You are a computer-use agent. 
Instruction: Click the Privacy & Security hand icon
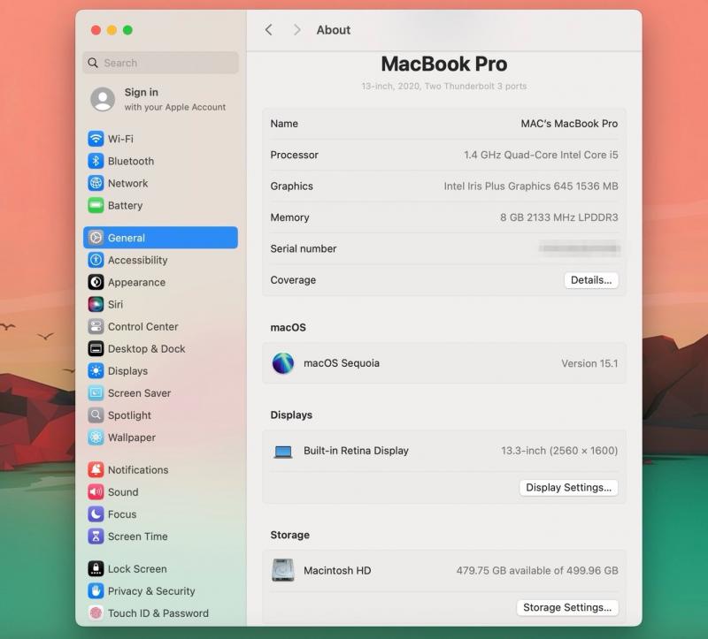click(96, 590)
